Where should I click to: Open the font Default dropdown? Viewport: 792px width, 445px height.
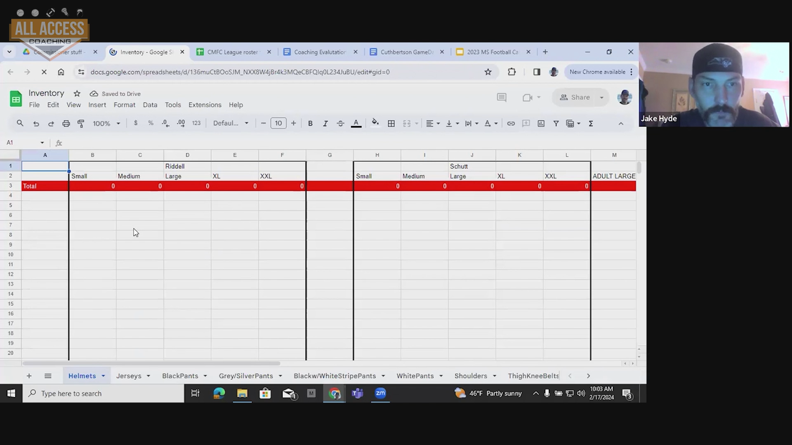[231, 123]
